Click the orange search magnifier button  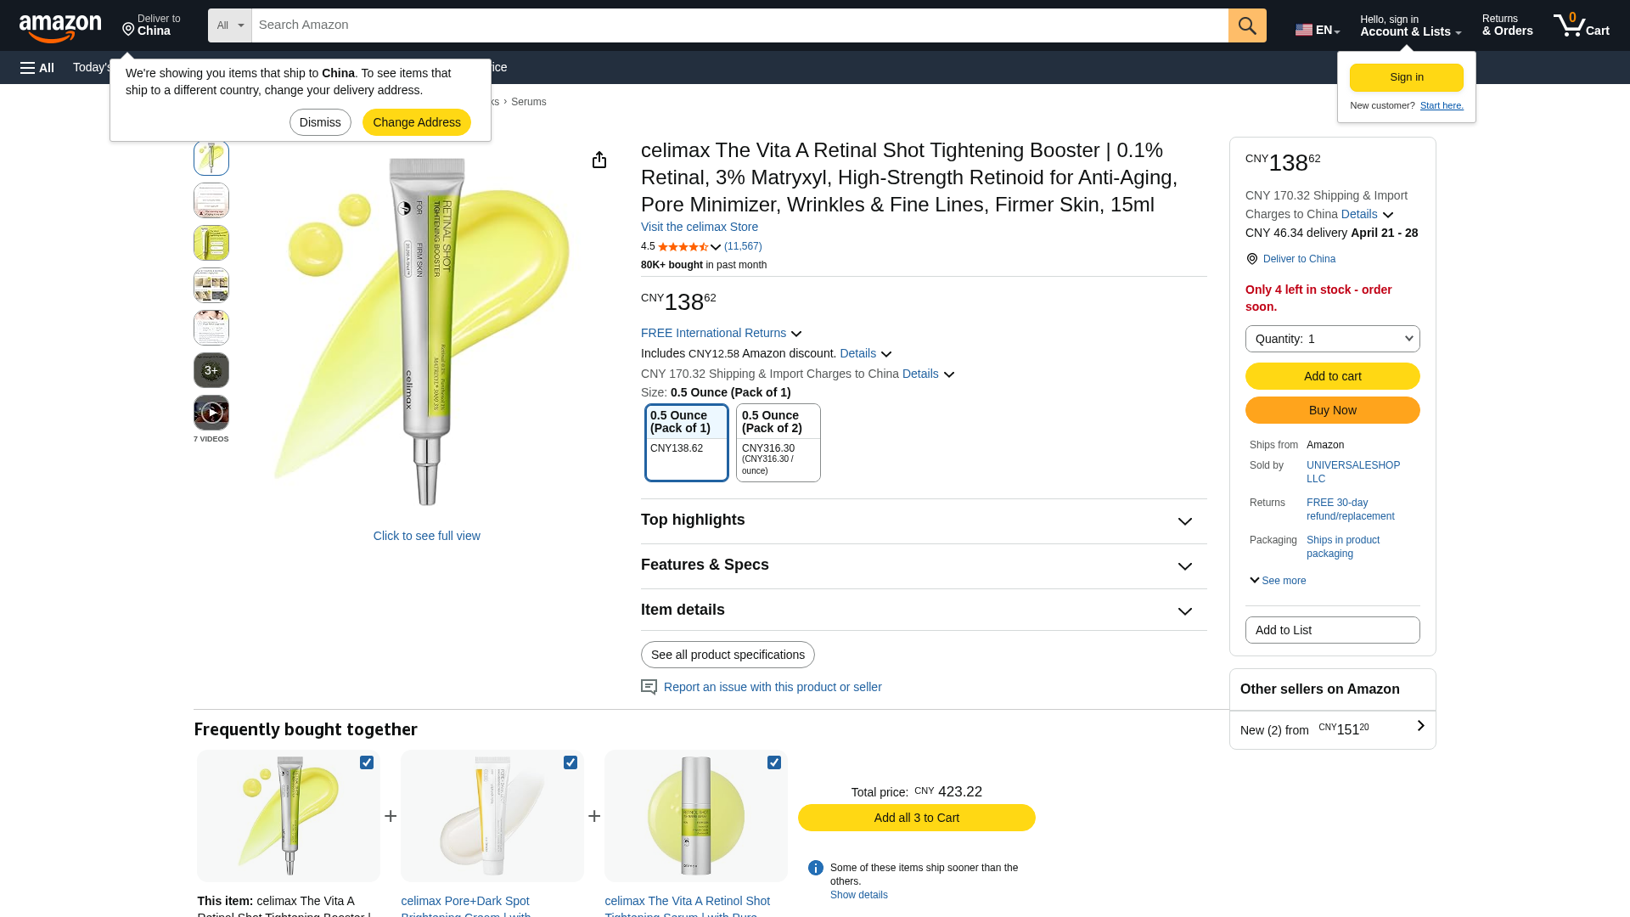pos(1246,25)
